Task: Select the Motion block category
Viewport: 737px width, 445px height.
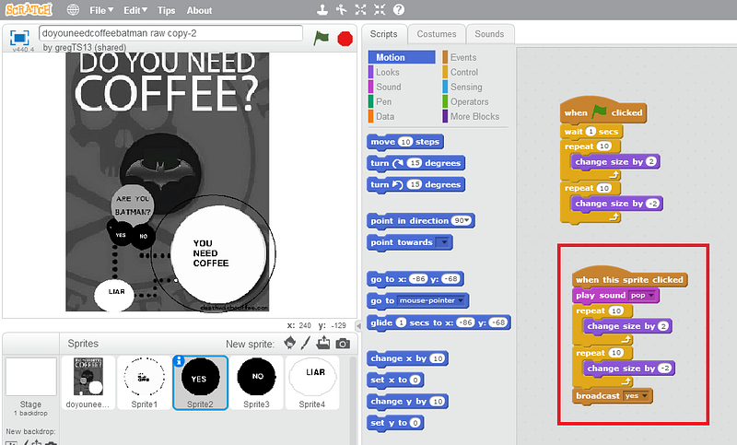Action: coord(402,57)
